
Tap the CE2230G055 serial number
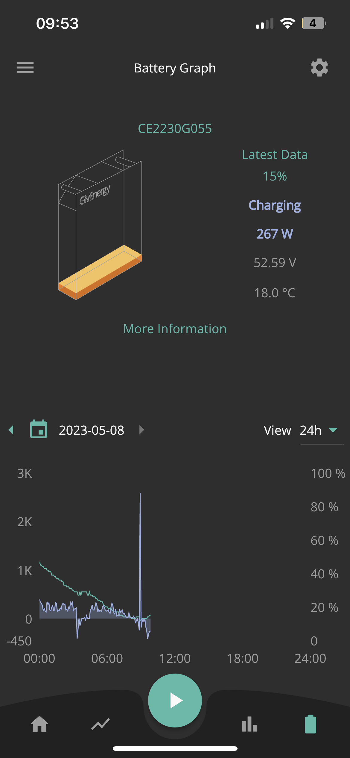[175, 128]
